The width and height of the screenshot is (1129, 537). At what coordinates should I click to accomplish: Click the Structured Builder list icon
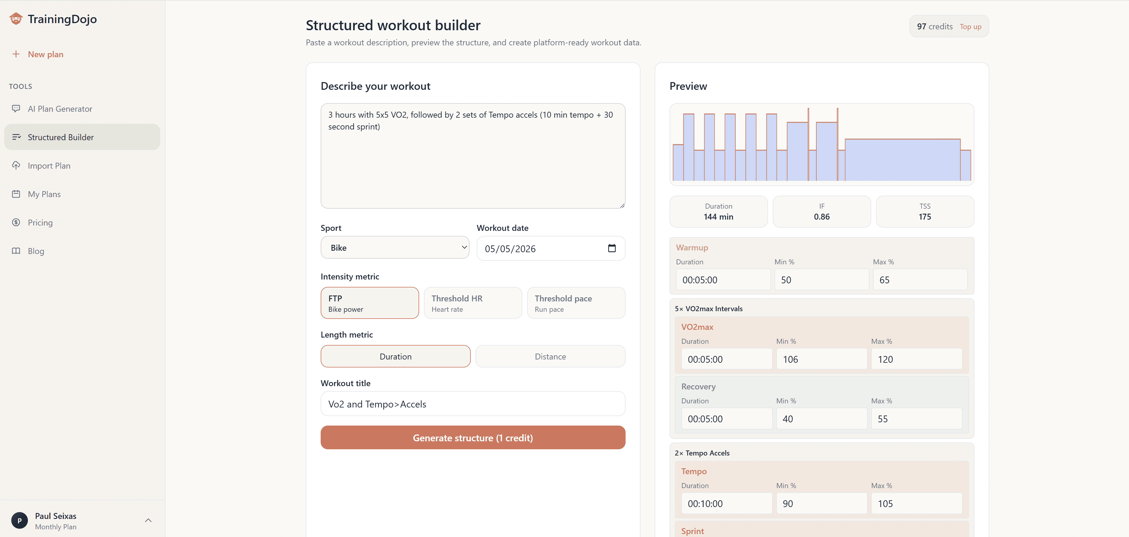[x=16, y=137]
